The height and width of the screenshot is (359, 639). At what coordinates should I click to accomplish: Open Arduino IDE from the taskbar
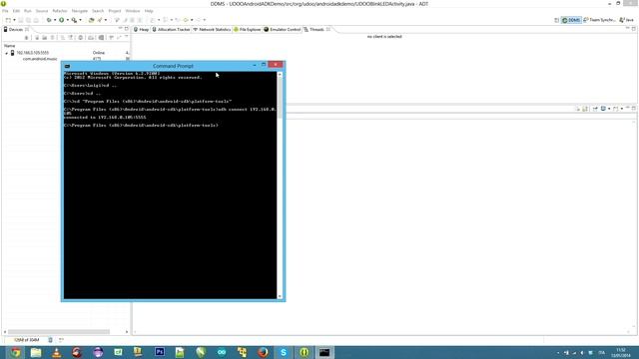222,352
